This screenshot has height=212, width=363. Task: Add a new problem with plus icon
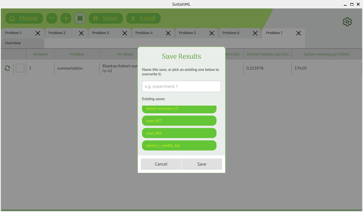click(66, 18)
